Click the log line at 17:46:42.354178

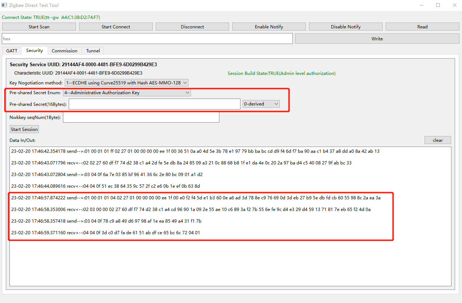click(195, 151)
